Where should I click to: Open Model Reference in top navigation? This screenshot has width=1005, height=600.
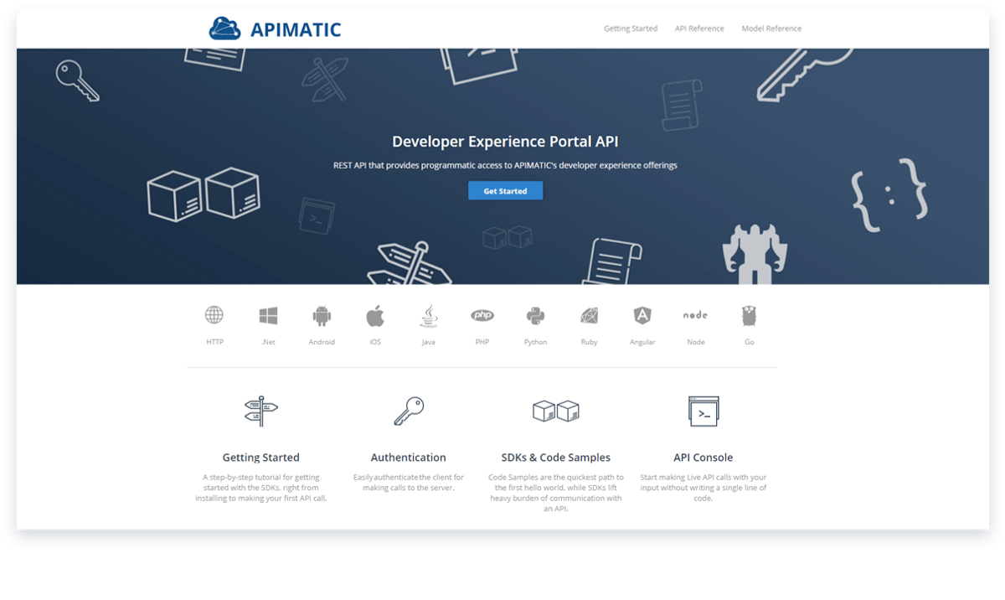tap(771, 28)
